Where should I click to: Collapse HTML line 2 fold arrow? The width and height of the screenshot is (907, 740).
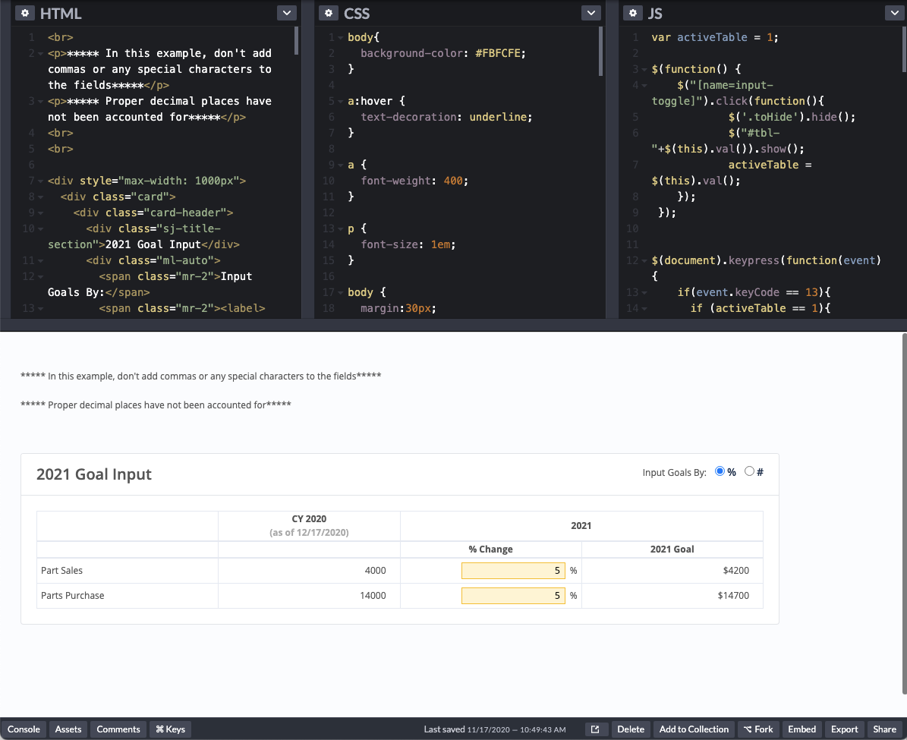(40, 54)
